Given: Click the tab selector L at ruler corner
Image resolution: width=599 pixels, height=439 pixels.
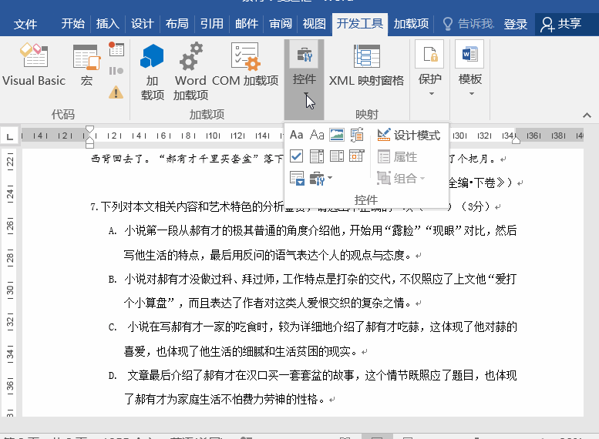Looking at the screenshot, I should pos(10,136).
